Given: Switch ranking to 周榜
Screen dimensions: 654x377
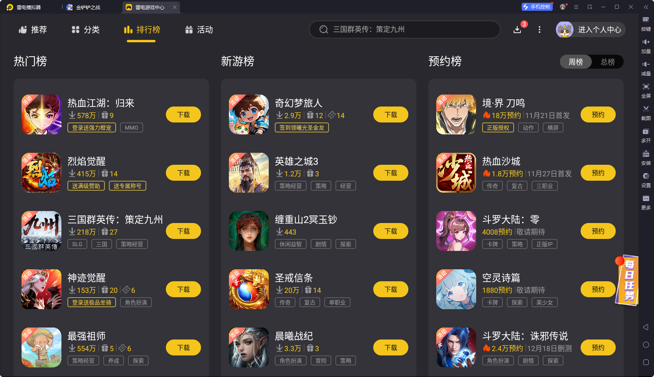Looking at the screenshot, I should (x=575, y=62).
